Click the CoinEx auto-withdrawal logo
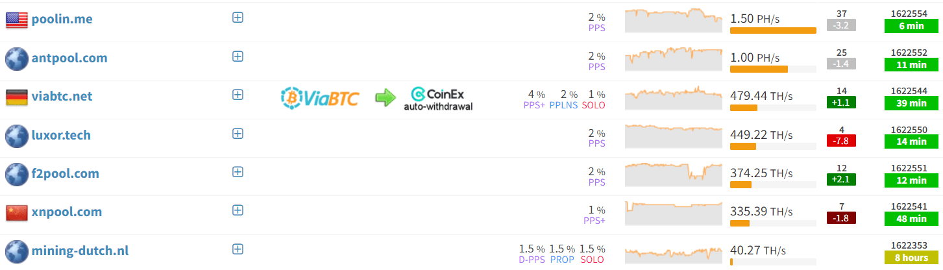The width and height of the screenshot is (943, 270). [x=438, y=98]
